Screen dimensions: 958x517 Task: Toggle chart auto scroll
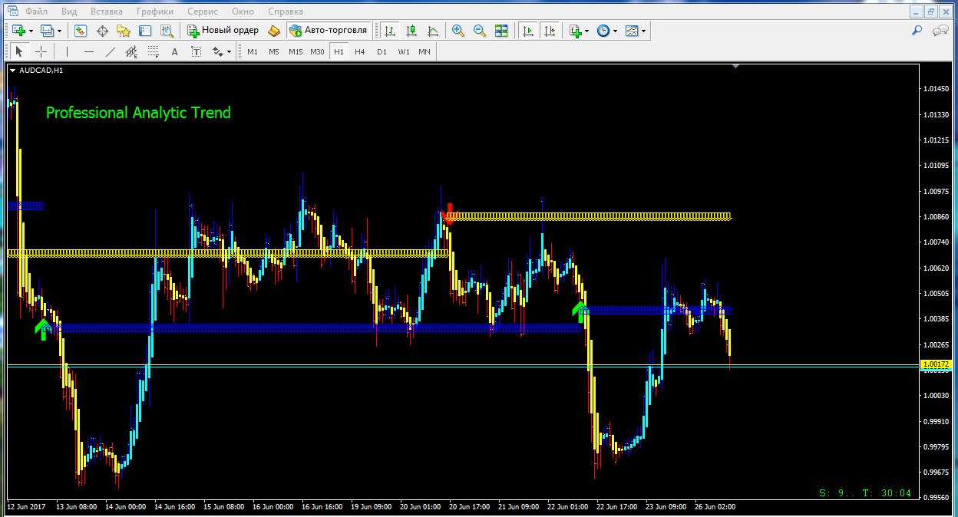point(528,31)
